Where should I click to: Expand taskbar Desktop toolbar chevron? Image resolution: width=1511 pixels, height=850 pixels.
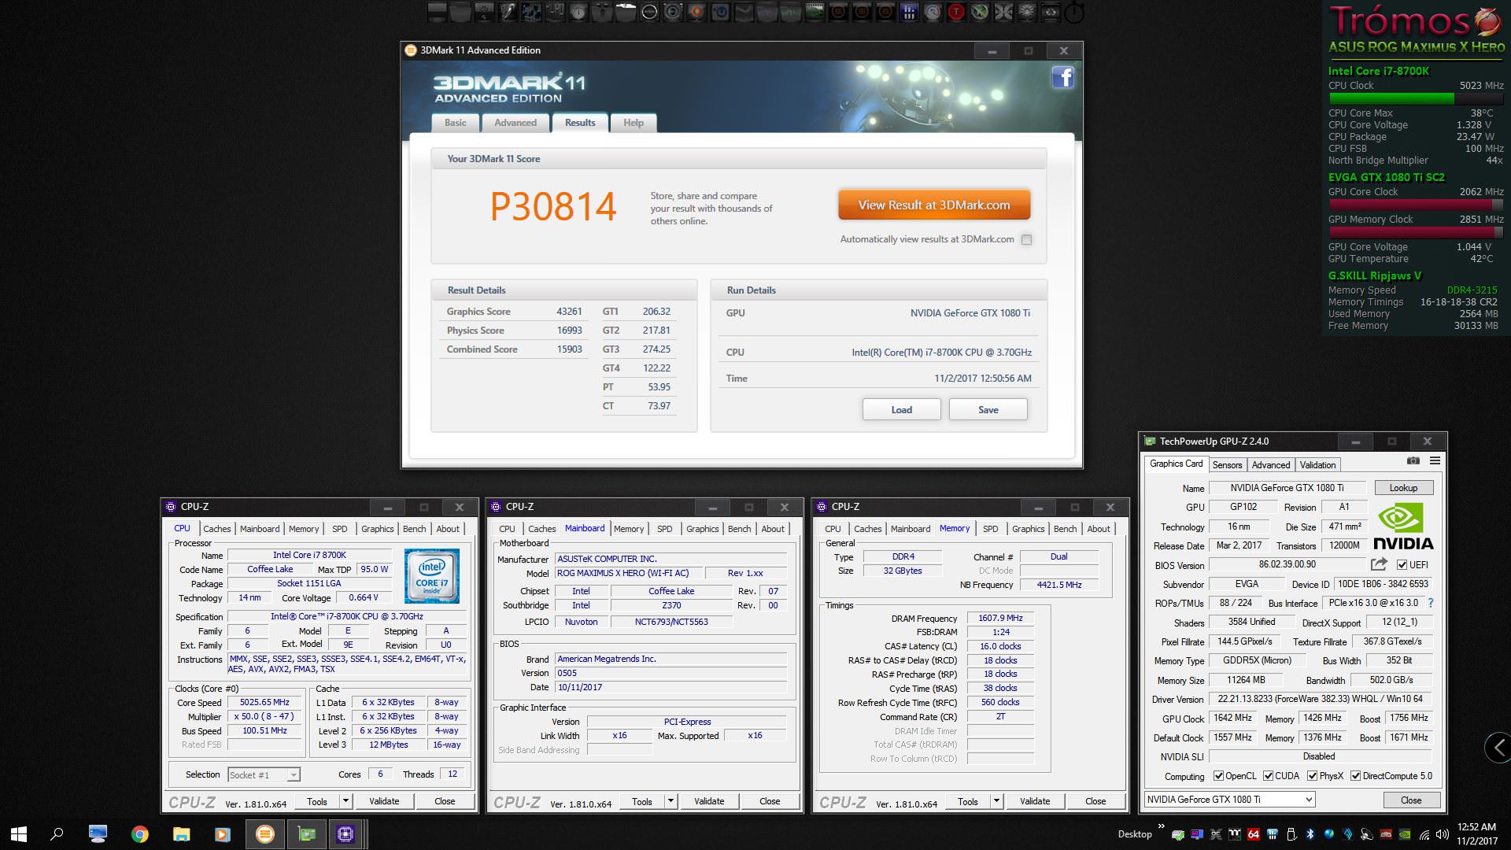[x=1161, y=826]
